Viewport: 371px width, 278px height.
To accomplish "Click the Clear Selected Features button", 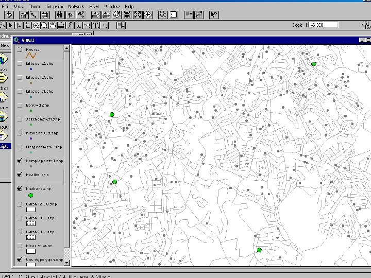I will (x=174, y=15).
